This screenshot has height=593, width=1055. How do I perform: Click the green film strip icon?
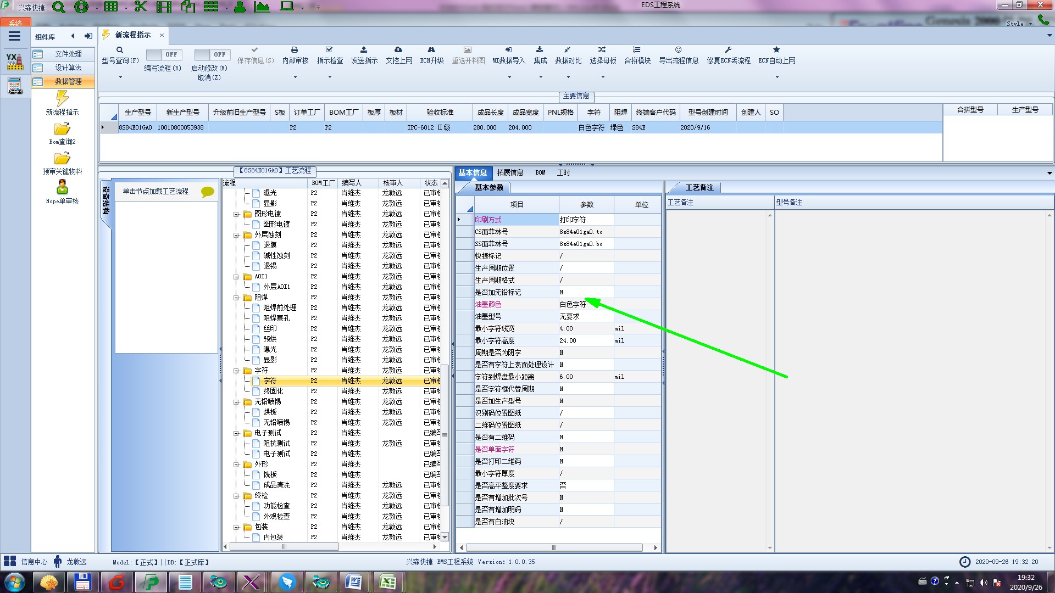[x=164, y=7]
